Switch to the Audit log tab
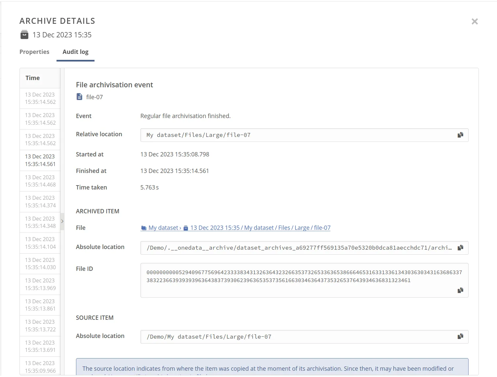Screen dimensions: 497x377 (x=75, y=52)
